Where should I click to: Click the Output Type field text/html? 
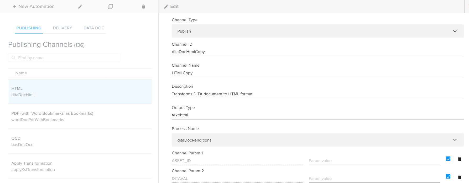(x=317, y=115)
